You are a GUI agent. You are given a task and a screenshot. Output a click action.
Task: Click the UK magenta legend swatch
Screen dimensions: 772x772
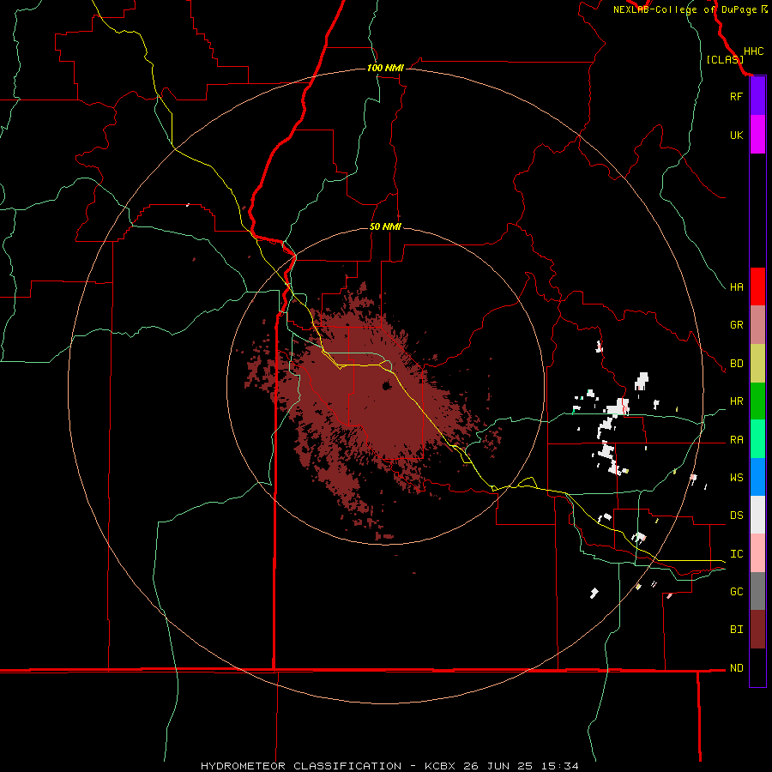(x=757, y=135)
